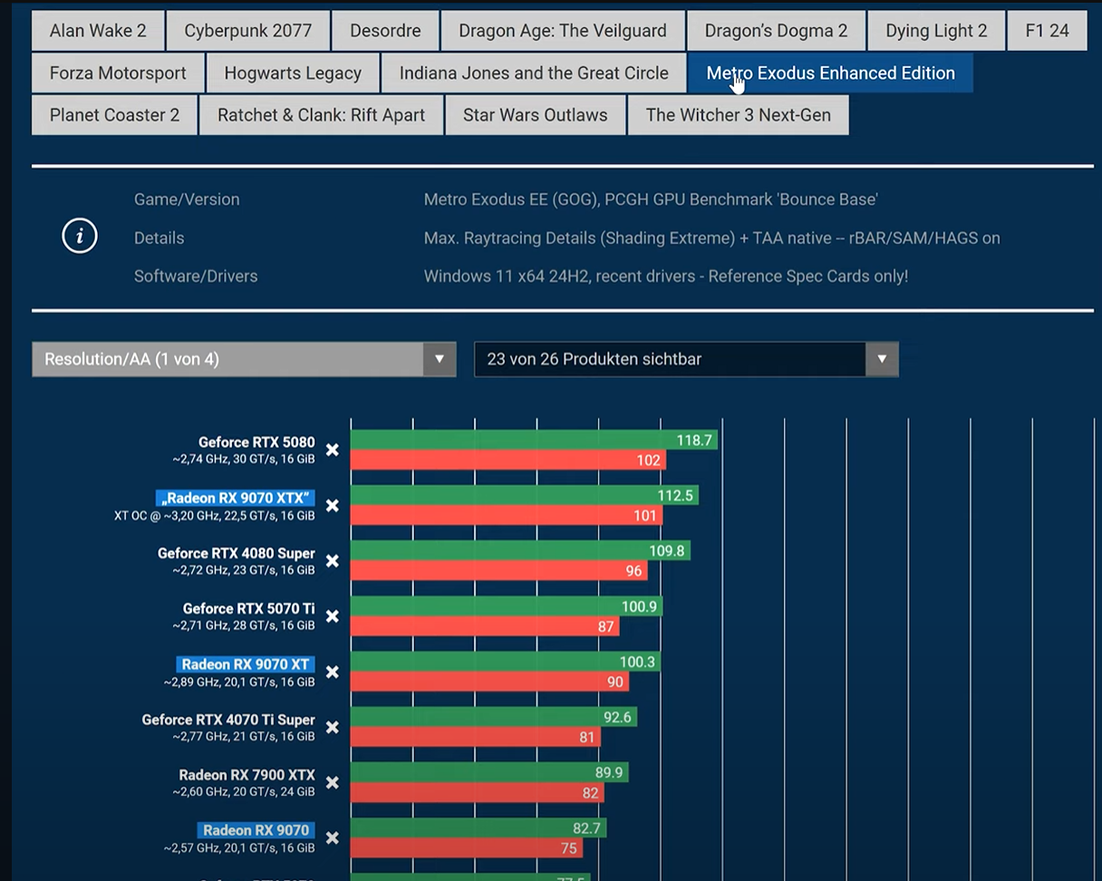Click the highlighted Radeon RX 9070 XT label
The height and width of the screenshot is (881, 1102).
tap(245, 664)
